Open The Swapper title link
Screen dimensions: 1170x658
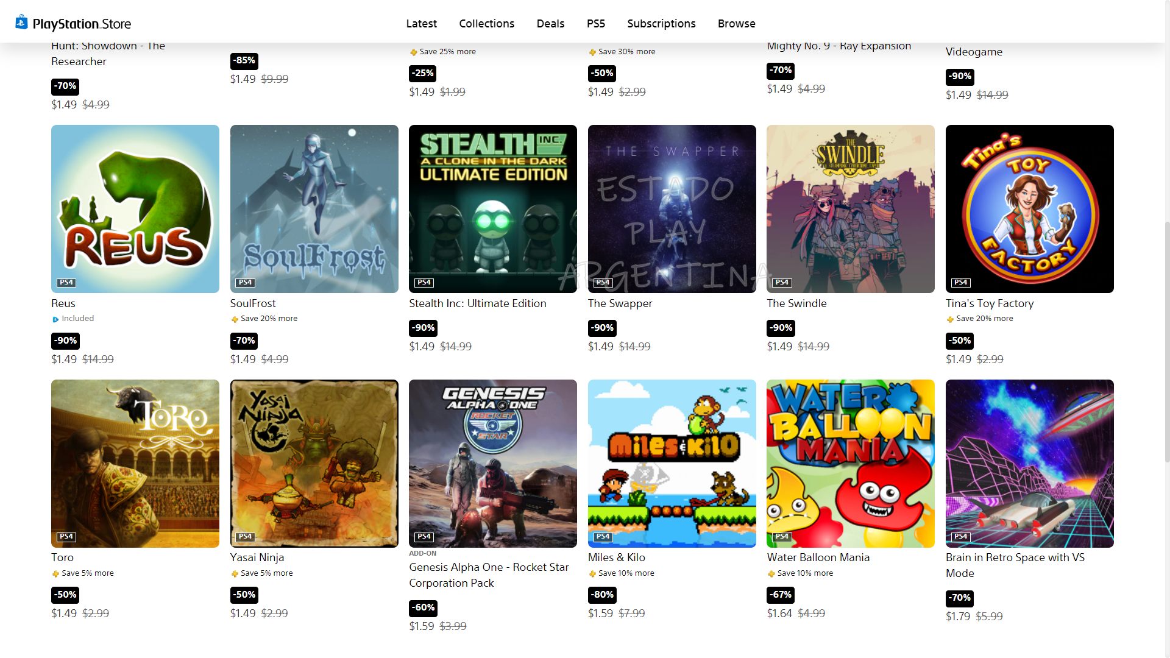tap(620, 303)
